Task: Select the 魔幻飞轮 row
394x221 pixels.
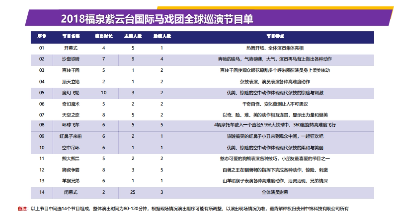Action: coord(197,93)
